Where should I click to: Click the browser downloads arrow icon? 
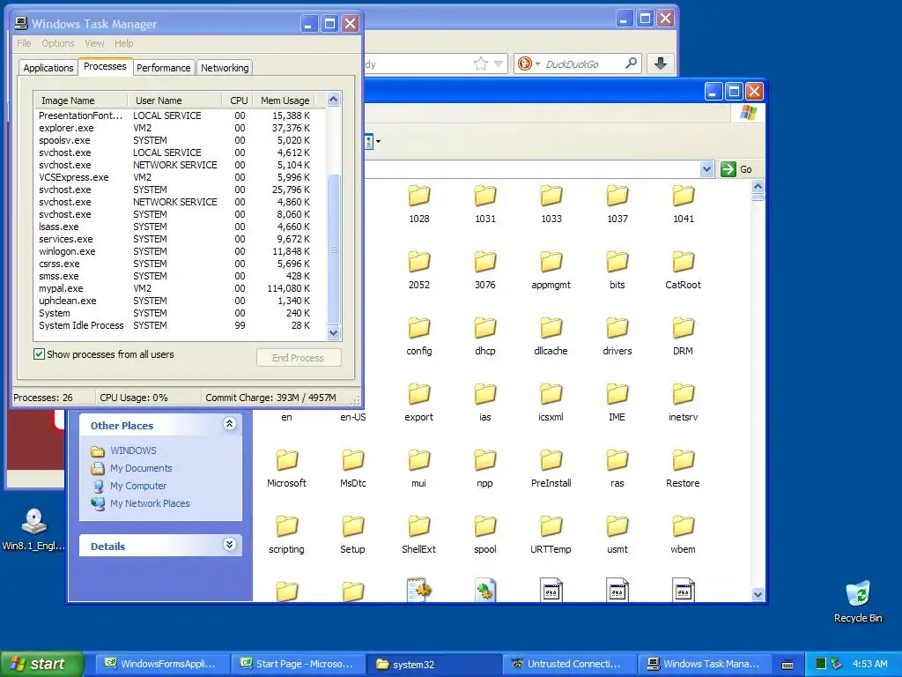pyautogui.click(x=661, y=63)
